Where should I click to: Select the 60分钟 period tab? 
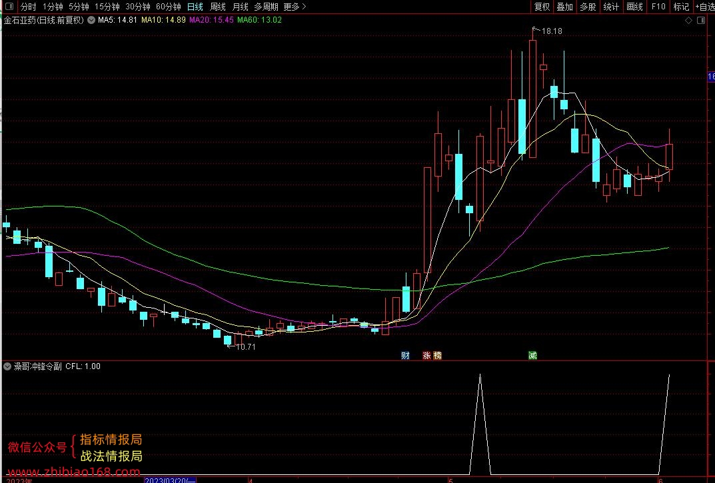click(x=169, y=7)
